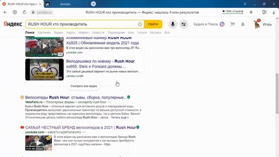Click VeloFans.ru site link

tap(34, 102)
